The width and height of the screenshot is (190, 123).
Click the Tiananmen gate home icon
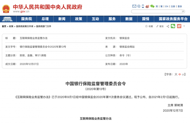tap(8, 19)
